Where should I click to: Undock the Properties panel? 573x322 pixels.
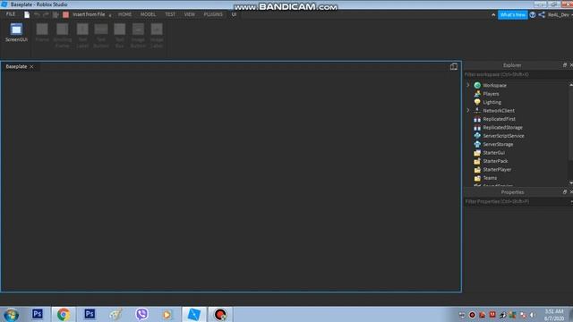(565, 191)
